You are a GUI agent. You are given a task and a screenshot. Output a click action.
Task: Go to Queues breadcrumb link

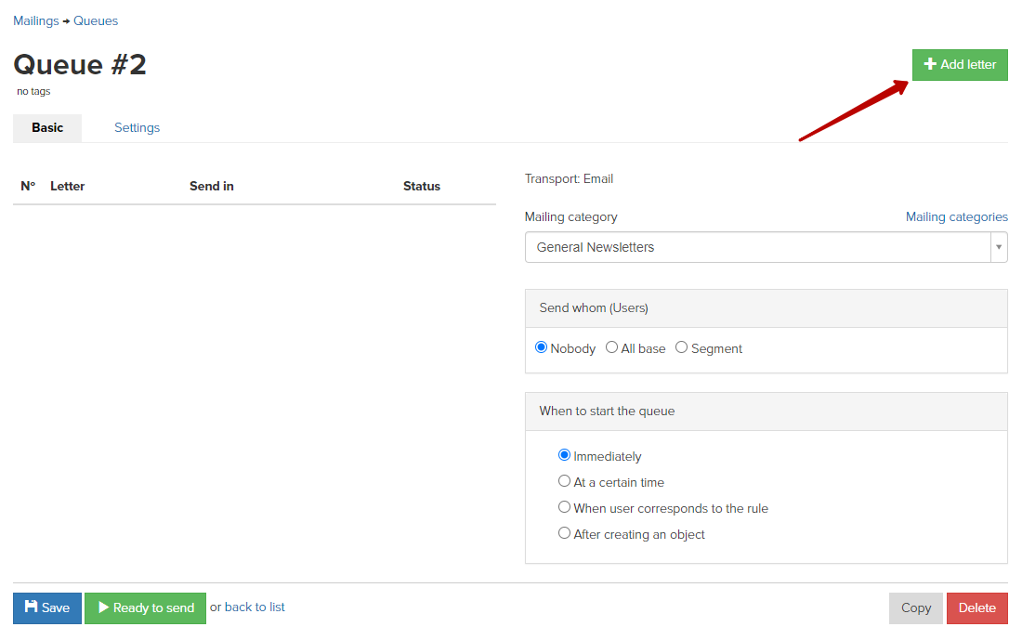[x=96, y=20]
